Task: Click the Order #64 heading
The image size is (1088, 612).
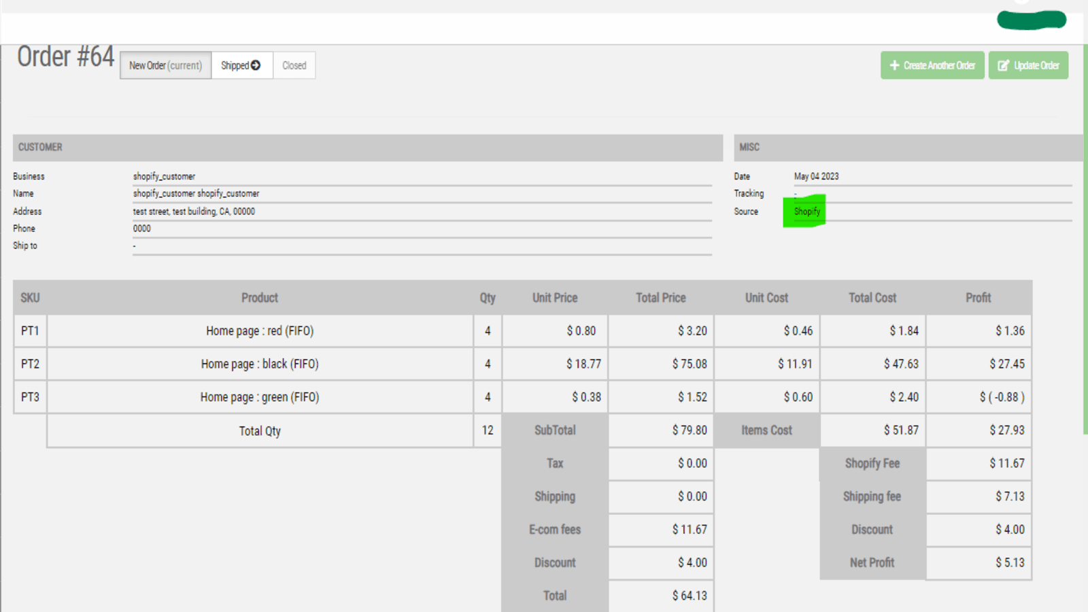Action: 65,57
